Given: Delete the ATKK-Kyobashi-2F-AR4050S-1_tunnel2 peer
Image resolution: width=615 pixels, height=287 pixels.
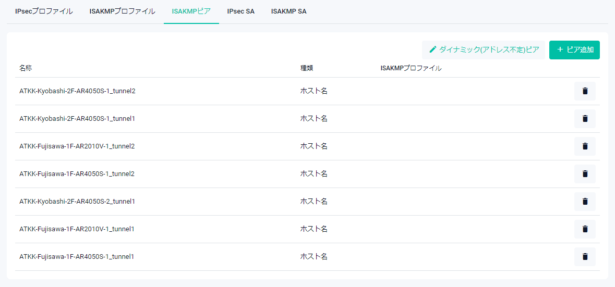Looking at the screenshot, I should (x=585, y=91).
